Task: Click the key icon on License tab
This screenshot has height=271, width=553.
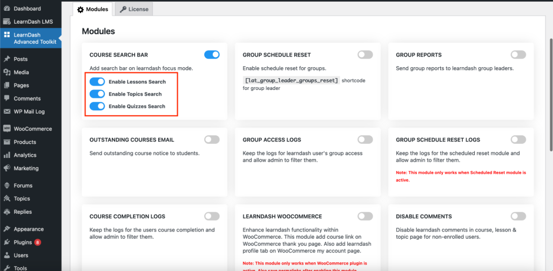Action: tap(123, 10)
